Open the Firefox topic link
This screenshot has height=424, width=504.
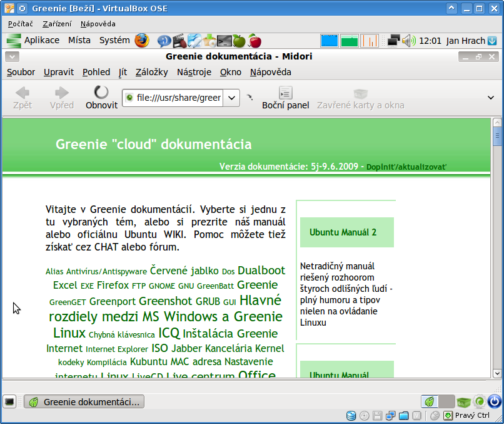pyautogui.click(x=113, y=285)
